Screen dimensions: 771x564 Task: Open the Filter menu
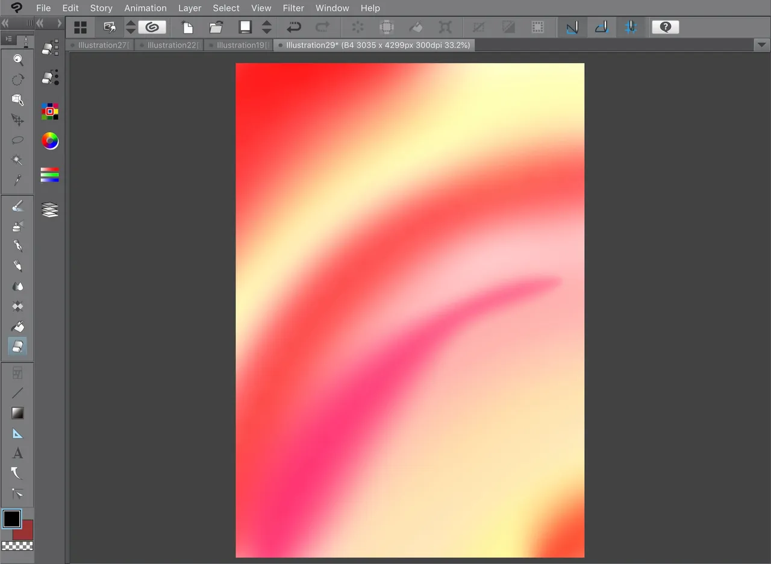[x=293, y=8]
